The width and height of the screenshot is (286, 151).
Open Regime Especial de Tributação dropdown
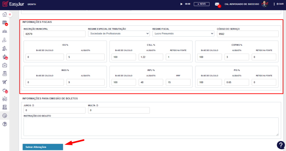click(x=119, y=34)
